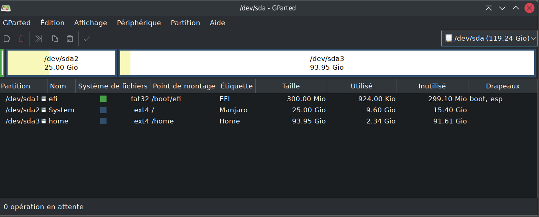Screen dimensions: 539x217
Task: Click the Partition column header
Action: pos(24,86)
